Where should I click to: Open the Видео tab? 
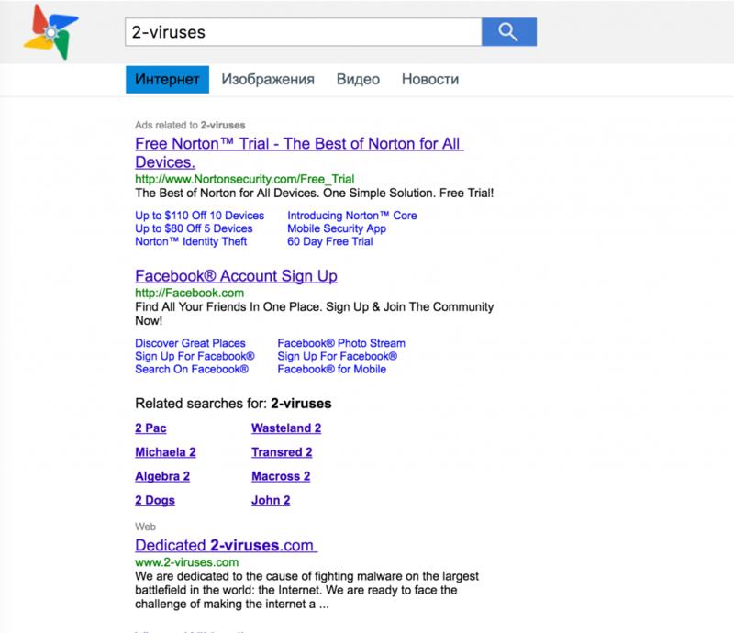tap(358, 79)
